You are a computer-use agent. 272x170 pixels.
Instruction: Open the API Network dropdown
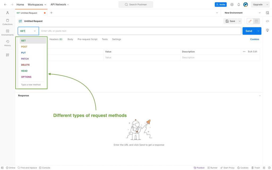(60, 5)
